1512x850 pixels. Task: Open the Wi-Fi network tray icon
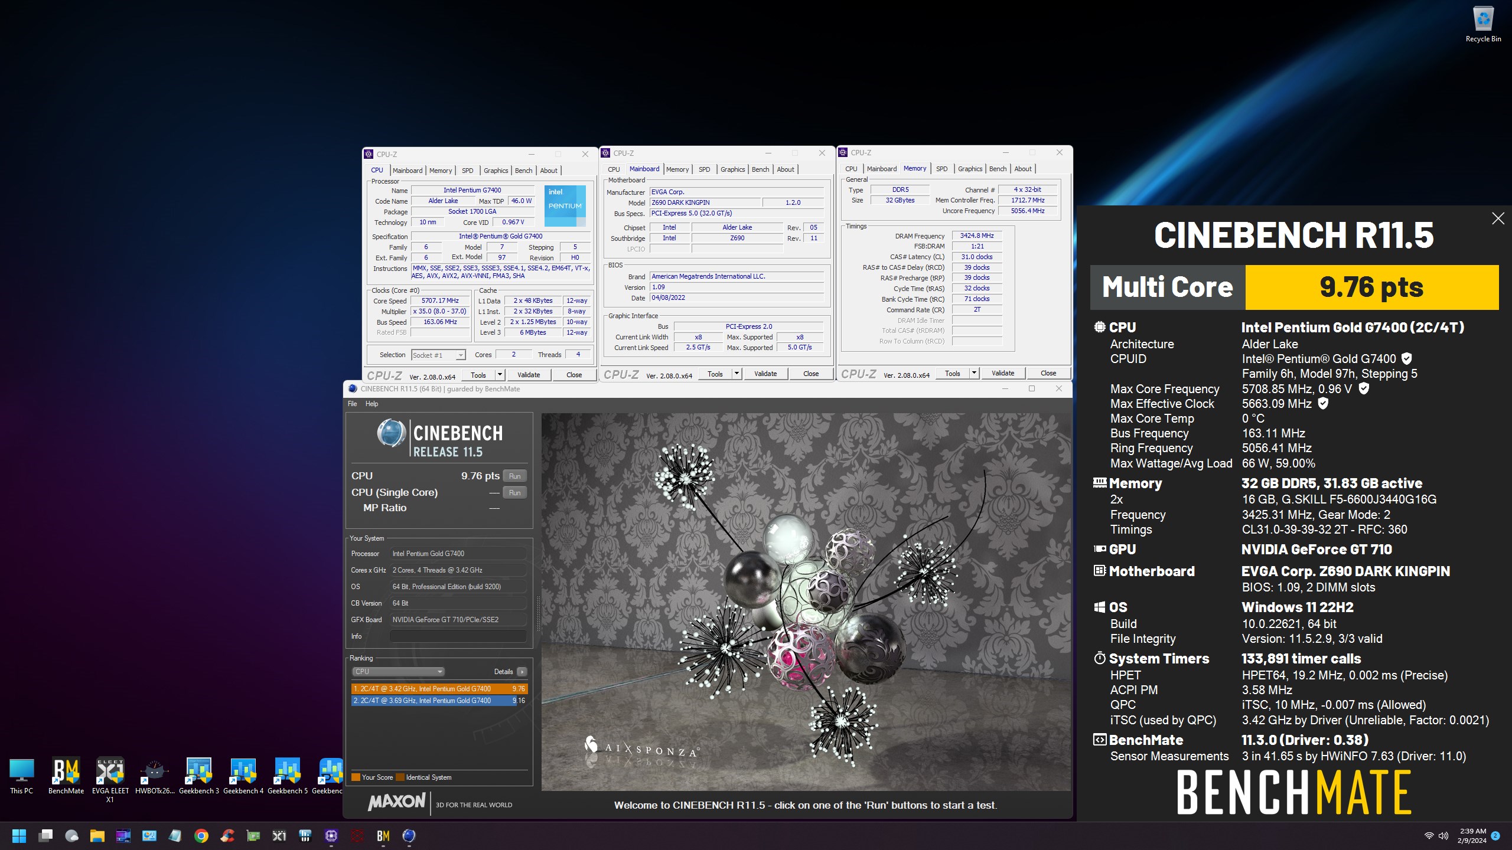coord(1429,836)
